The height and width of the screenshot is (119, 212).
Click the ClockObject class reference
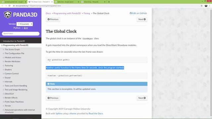tap(87, 39)
